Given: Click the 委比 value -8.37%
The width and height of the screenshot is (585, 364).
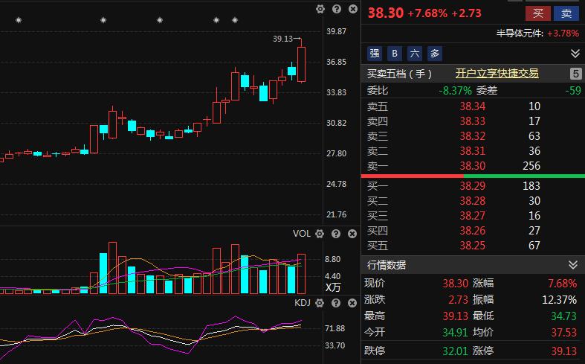Looking at the screenshot, I should point(455,90).
